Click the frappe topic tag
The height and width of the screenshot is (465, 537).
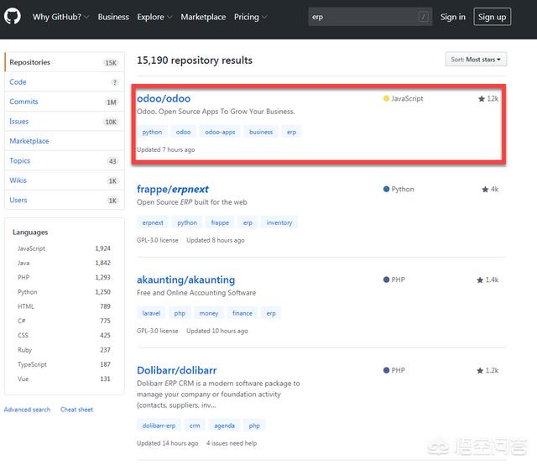coord(220,222)
